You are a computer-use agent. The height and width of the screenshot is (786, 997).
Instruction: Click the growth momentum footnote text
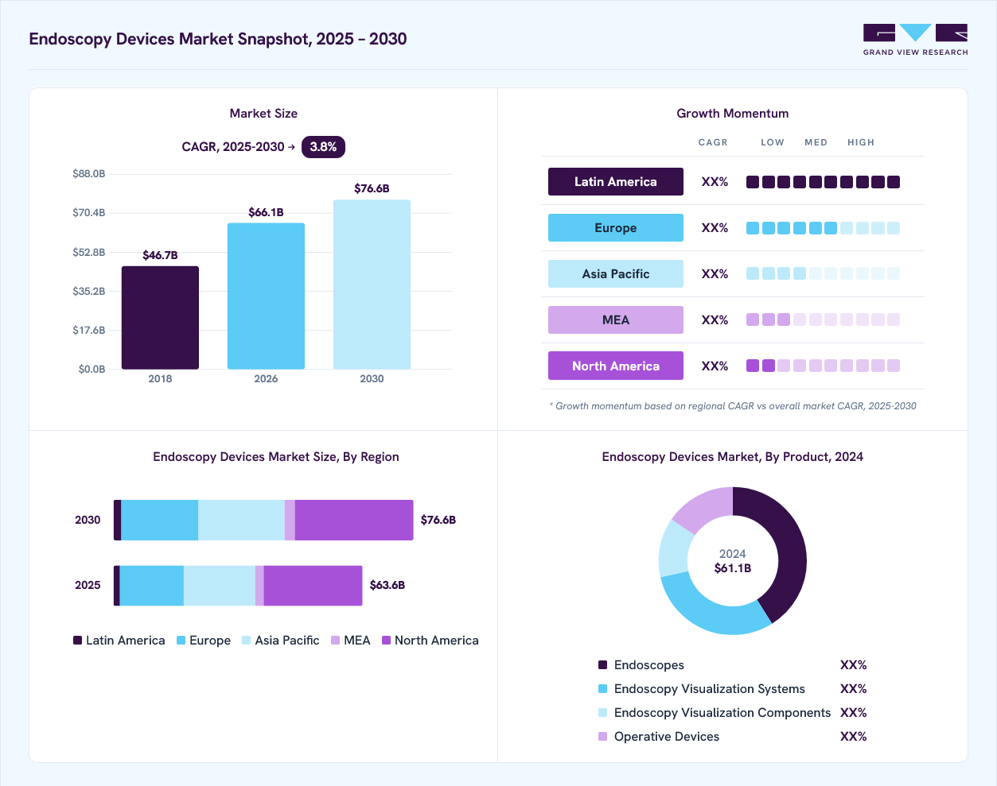pos(733,406)
